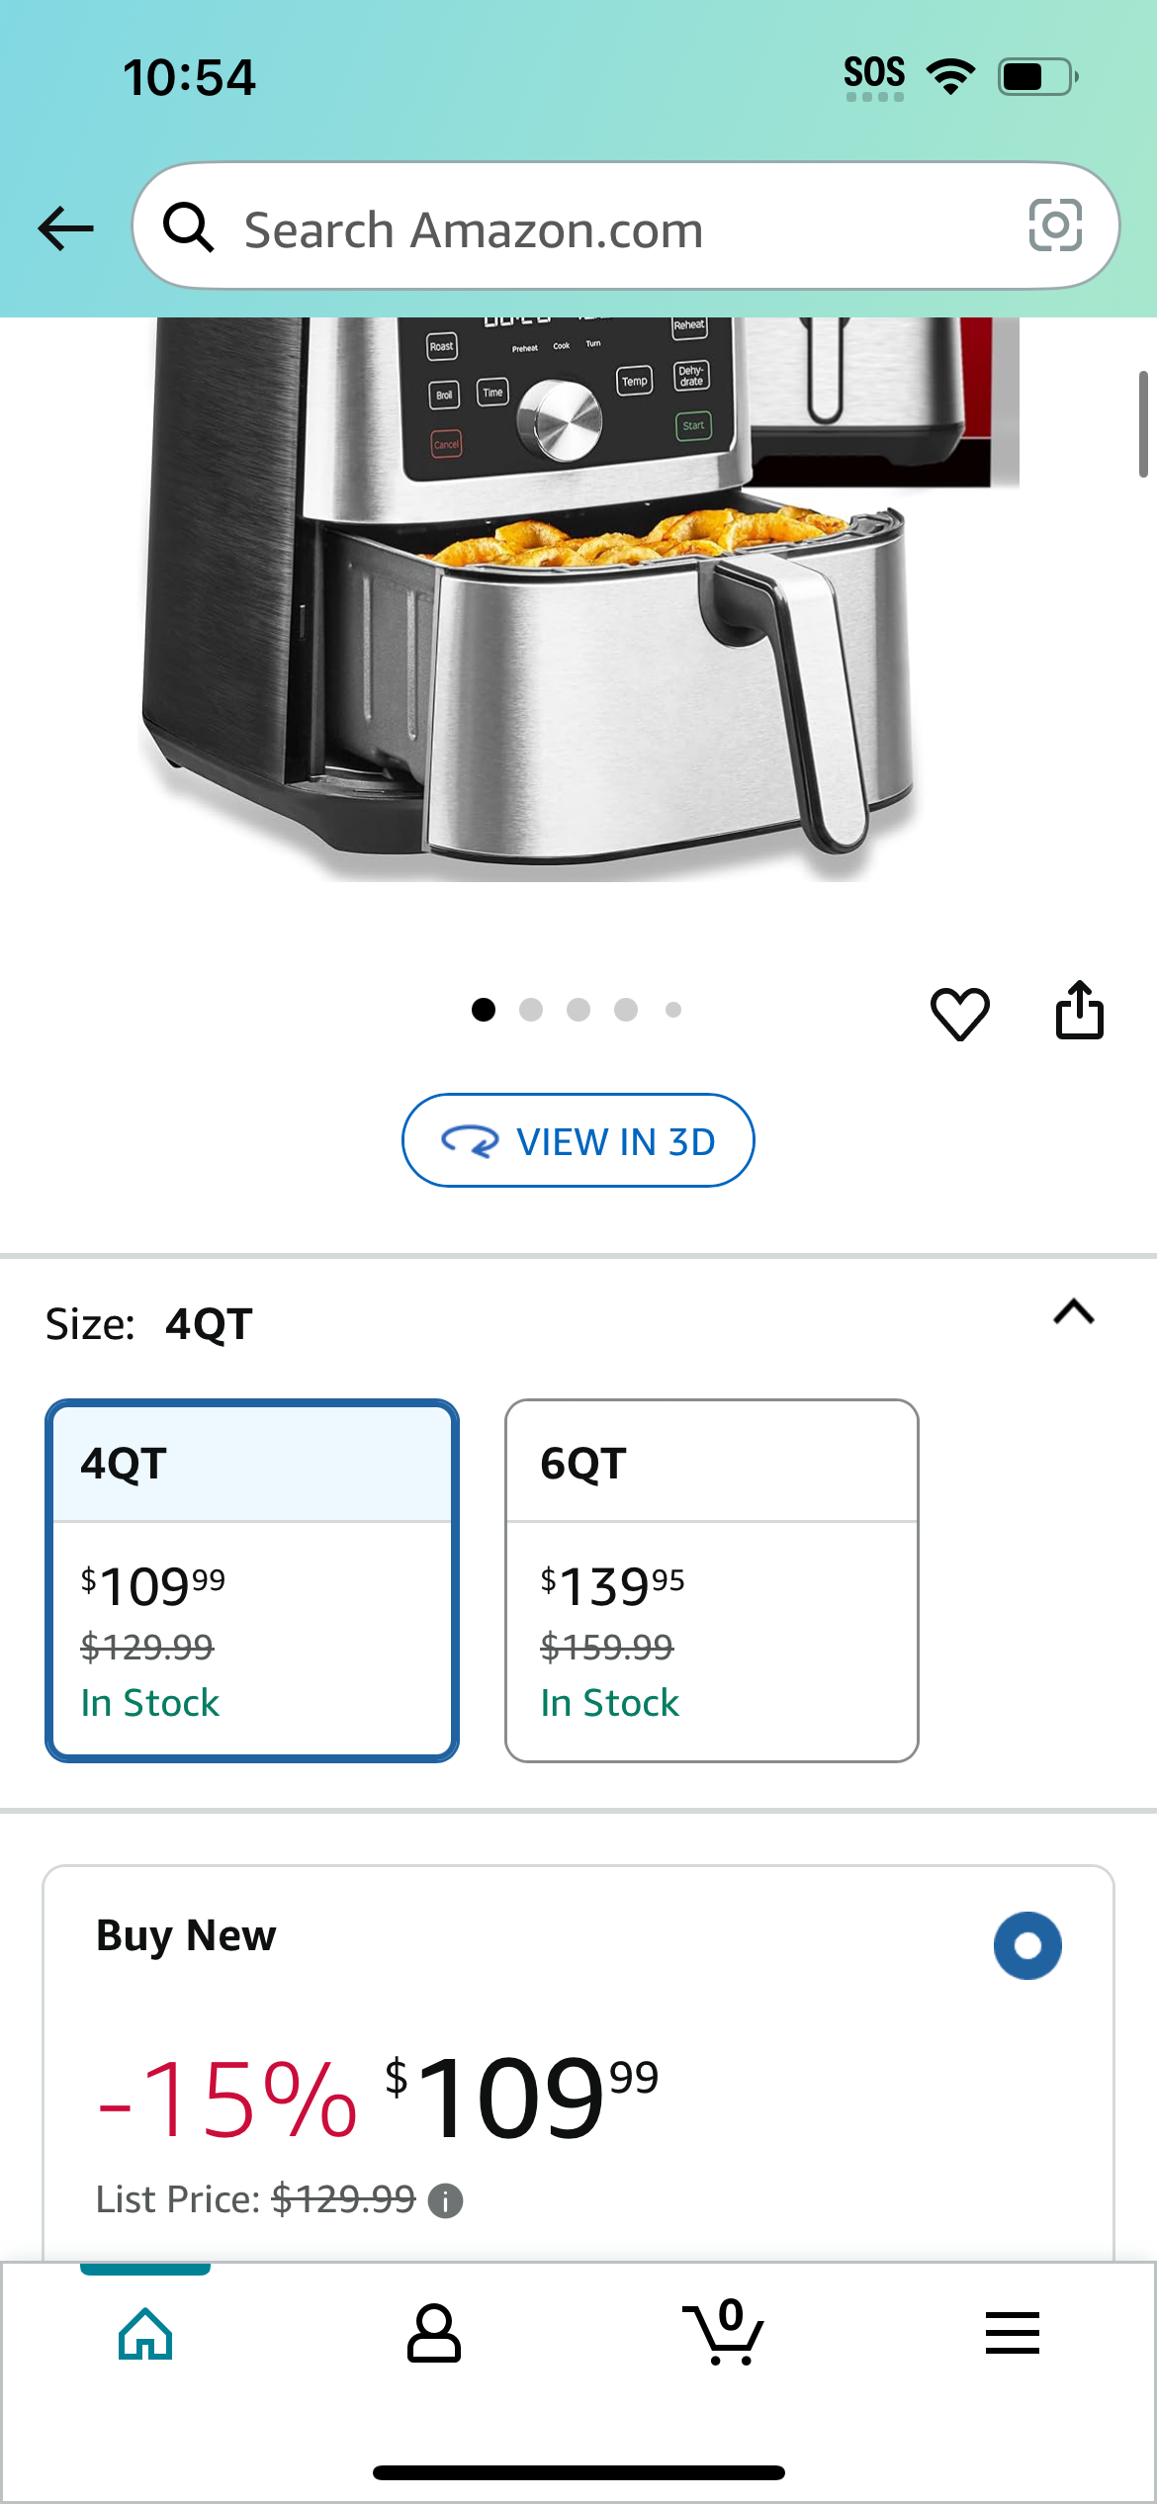
Task: Add item to wishlist with heart icon
Action: (959, 1013)
